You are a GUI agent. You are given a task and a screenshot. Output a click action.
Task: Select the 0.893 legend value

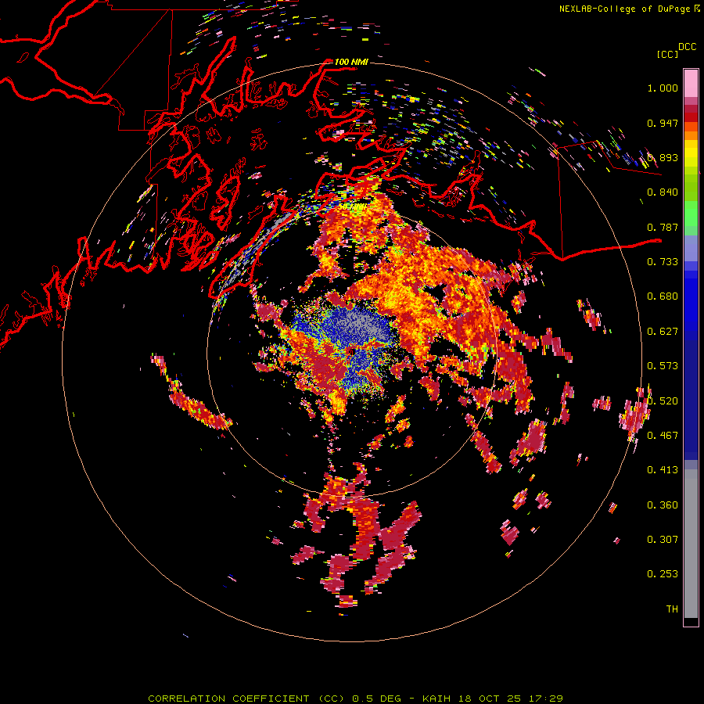663,157
